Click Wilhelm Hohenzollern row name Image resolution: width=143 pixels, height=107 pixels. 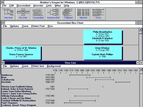coord(12,96)
